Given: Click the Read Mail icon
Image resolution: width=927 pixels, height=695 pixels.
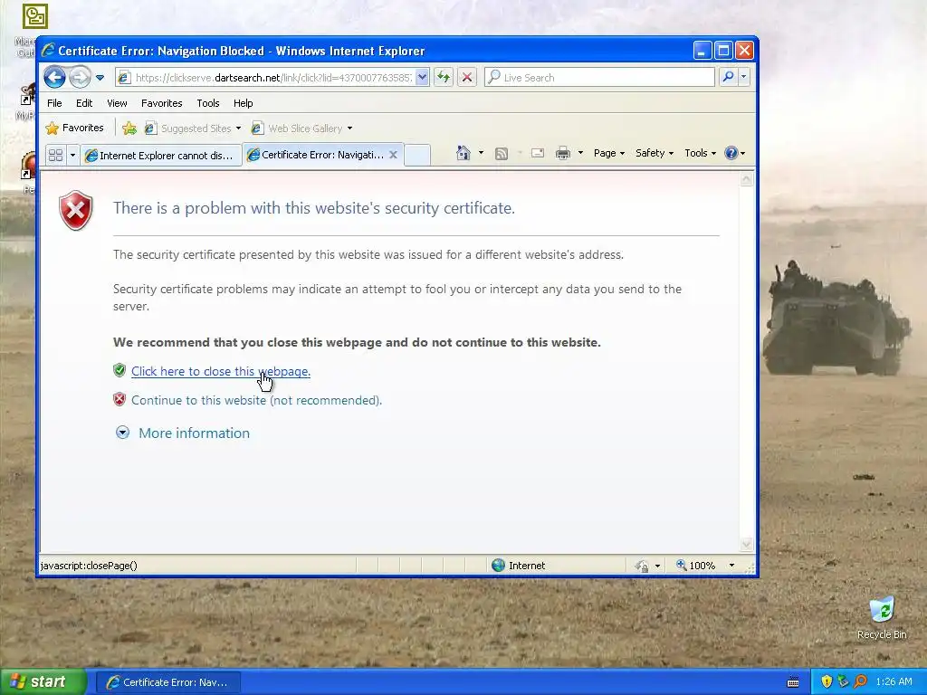Looking at the screenshot, I should pyautogui.click(x=538, y=153).
